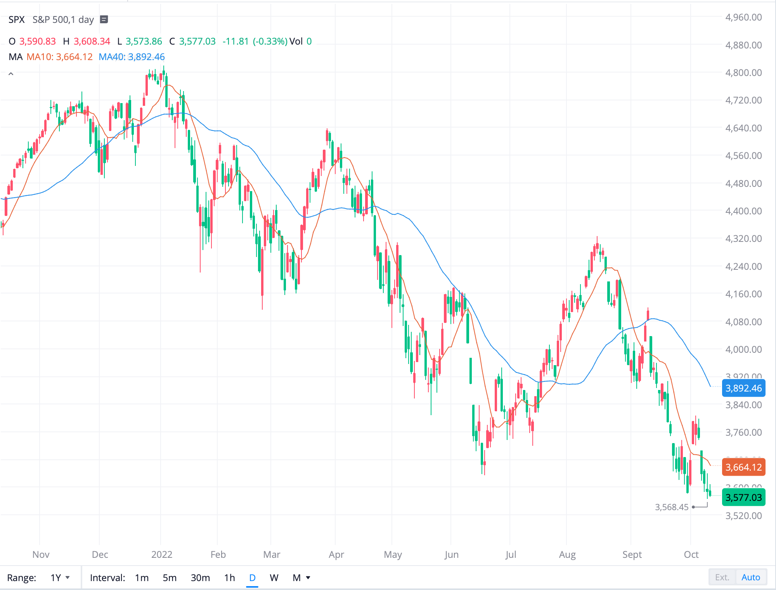Click the chart description icon beside "1 day"
The width and height of the screenshot is (776, 590).
click(103, 19)
